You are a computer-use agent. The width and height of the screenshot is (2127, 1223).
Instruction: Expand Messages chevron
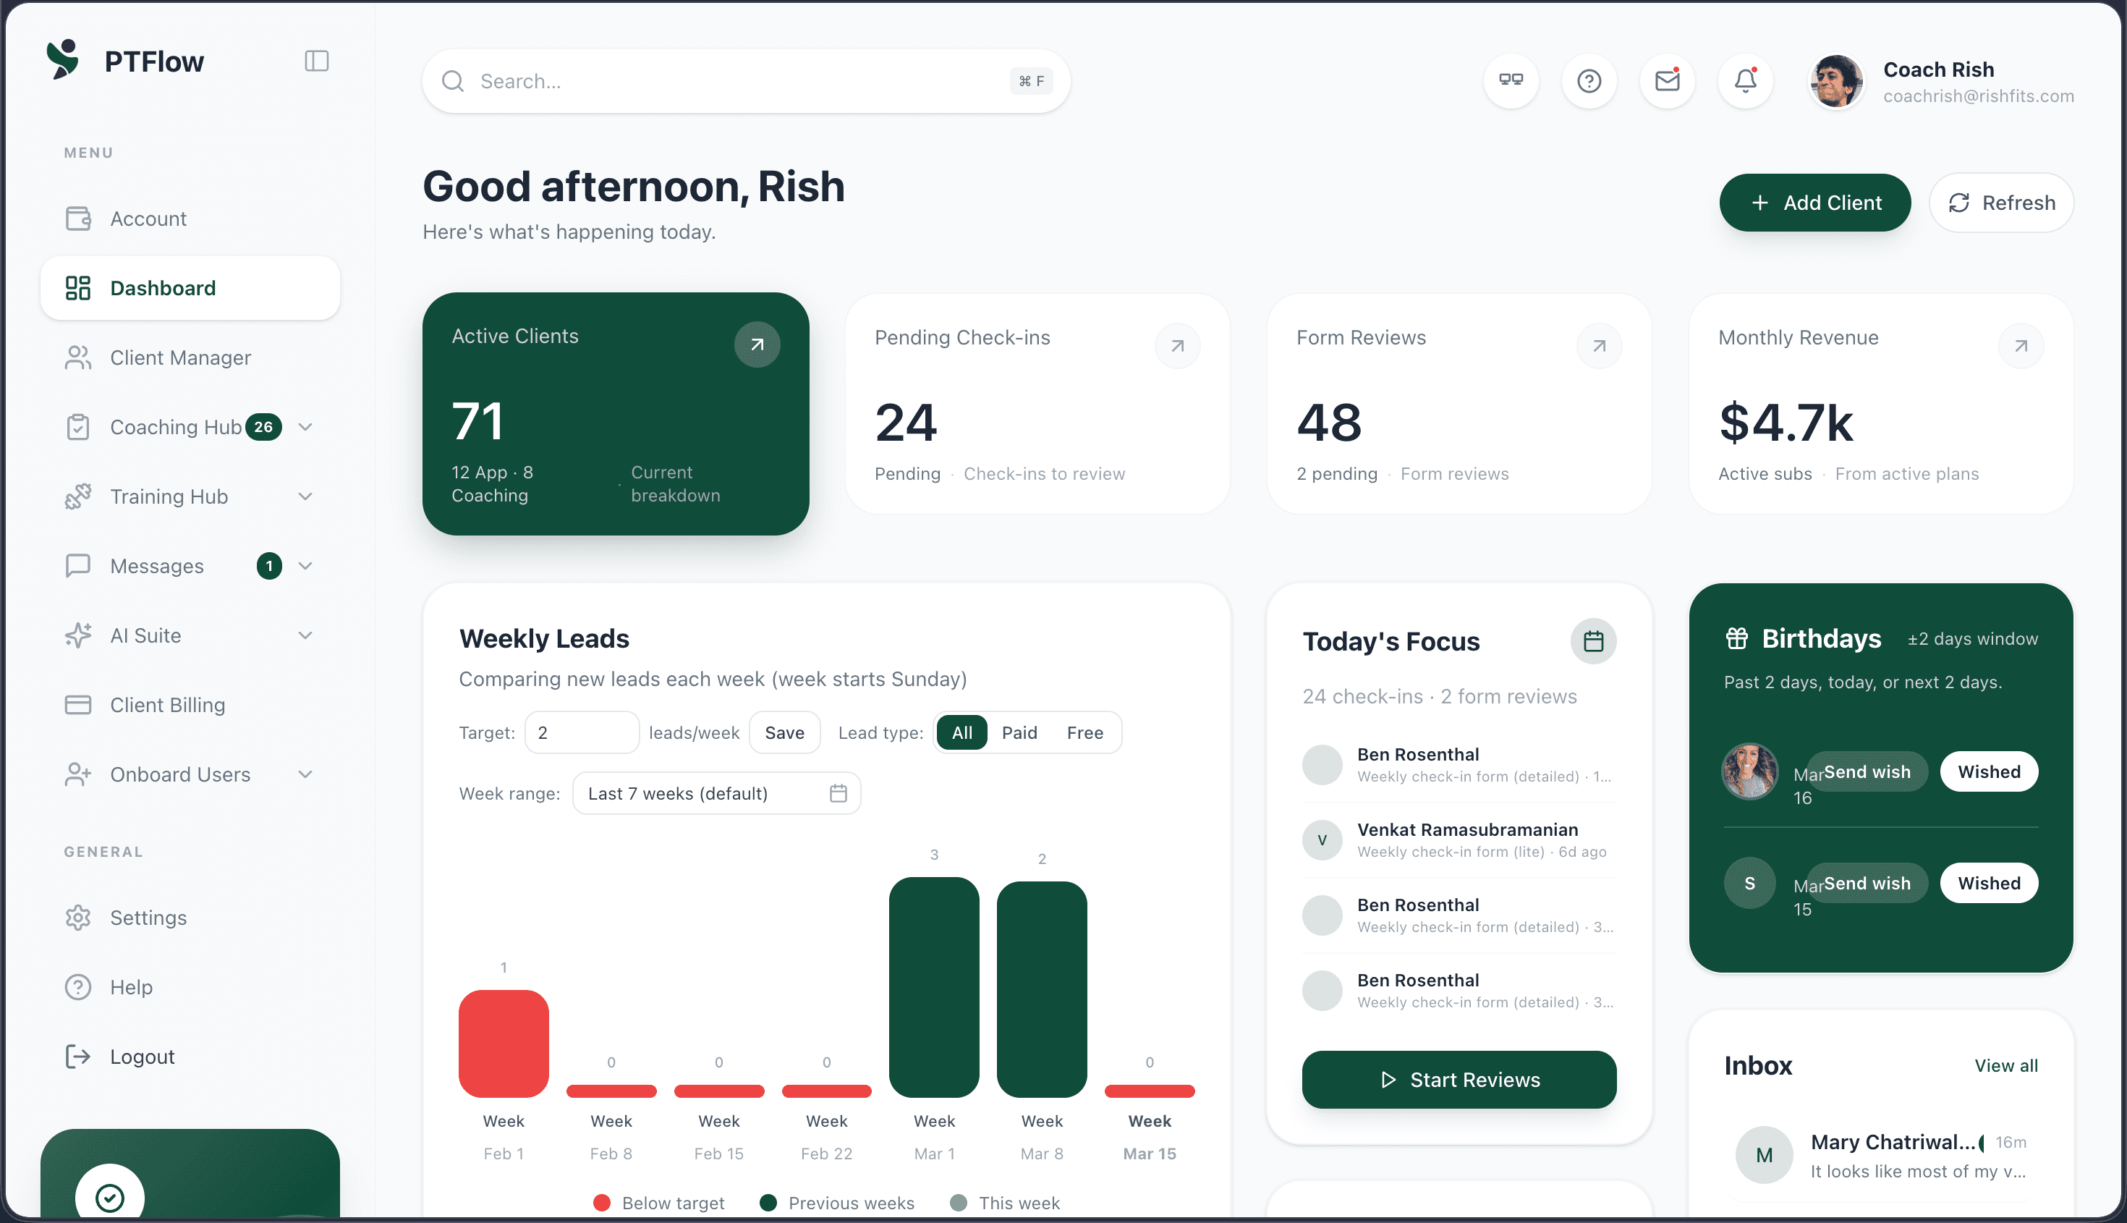pyautogui.click(x=305, y=566)
